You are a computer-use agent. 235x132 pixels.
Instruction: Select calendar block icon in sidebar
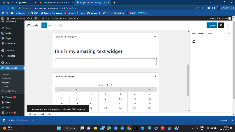pos(194,42)
